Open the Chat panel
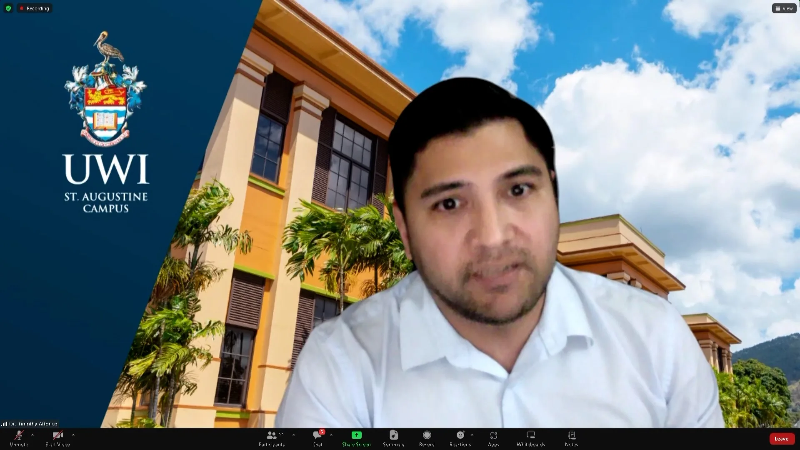 coord(317,438)
